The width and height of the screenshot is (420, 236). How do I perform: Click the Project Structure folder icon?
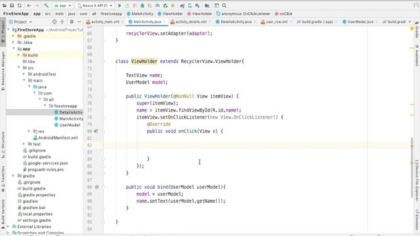tap(207, 5)
